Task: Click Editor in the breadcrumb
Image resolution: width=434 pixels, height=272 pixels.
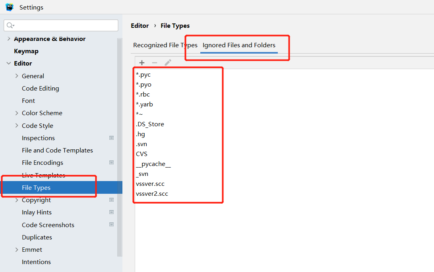Action: (140, 26)
